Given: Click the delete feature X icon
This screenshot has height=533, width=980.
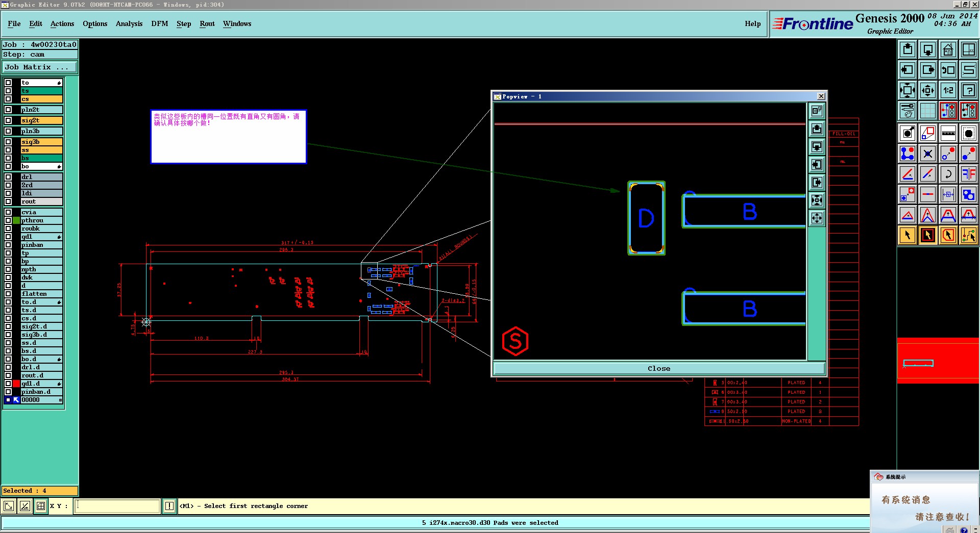Looking at the screenshot, I should click(x=928, y=154).
